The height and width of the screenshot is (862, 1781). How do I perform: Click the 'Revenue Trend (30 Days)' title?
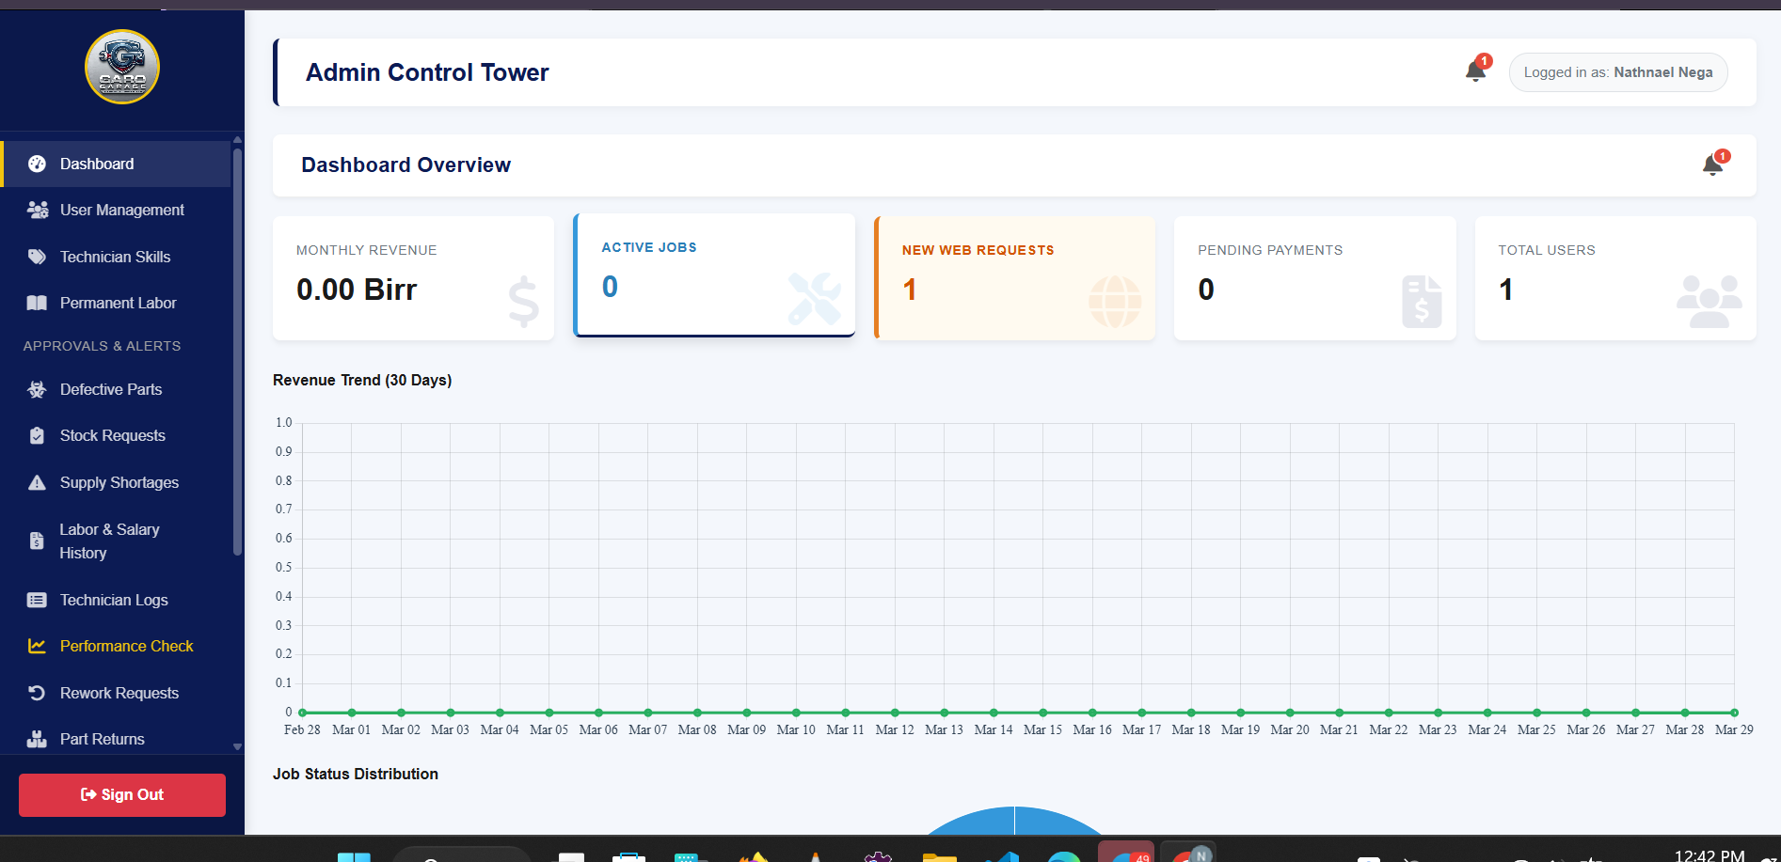362,380
